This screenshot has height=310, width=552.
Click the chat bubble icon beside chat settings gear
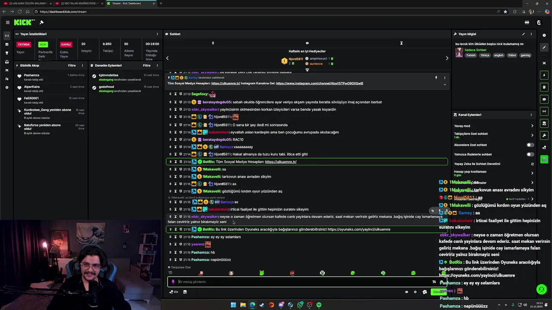(x=406, y=292)
